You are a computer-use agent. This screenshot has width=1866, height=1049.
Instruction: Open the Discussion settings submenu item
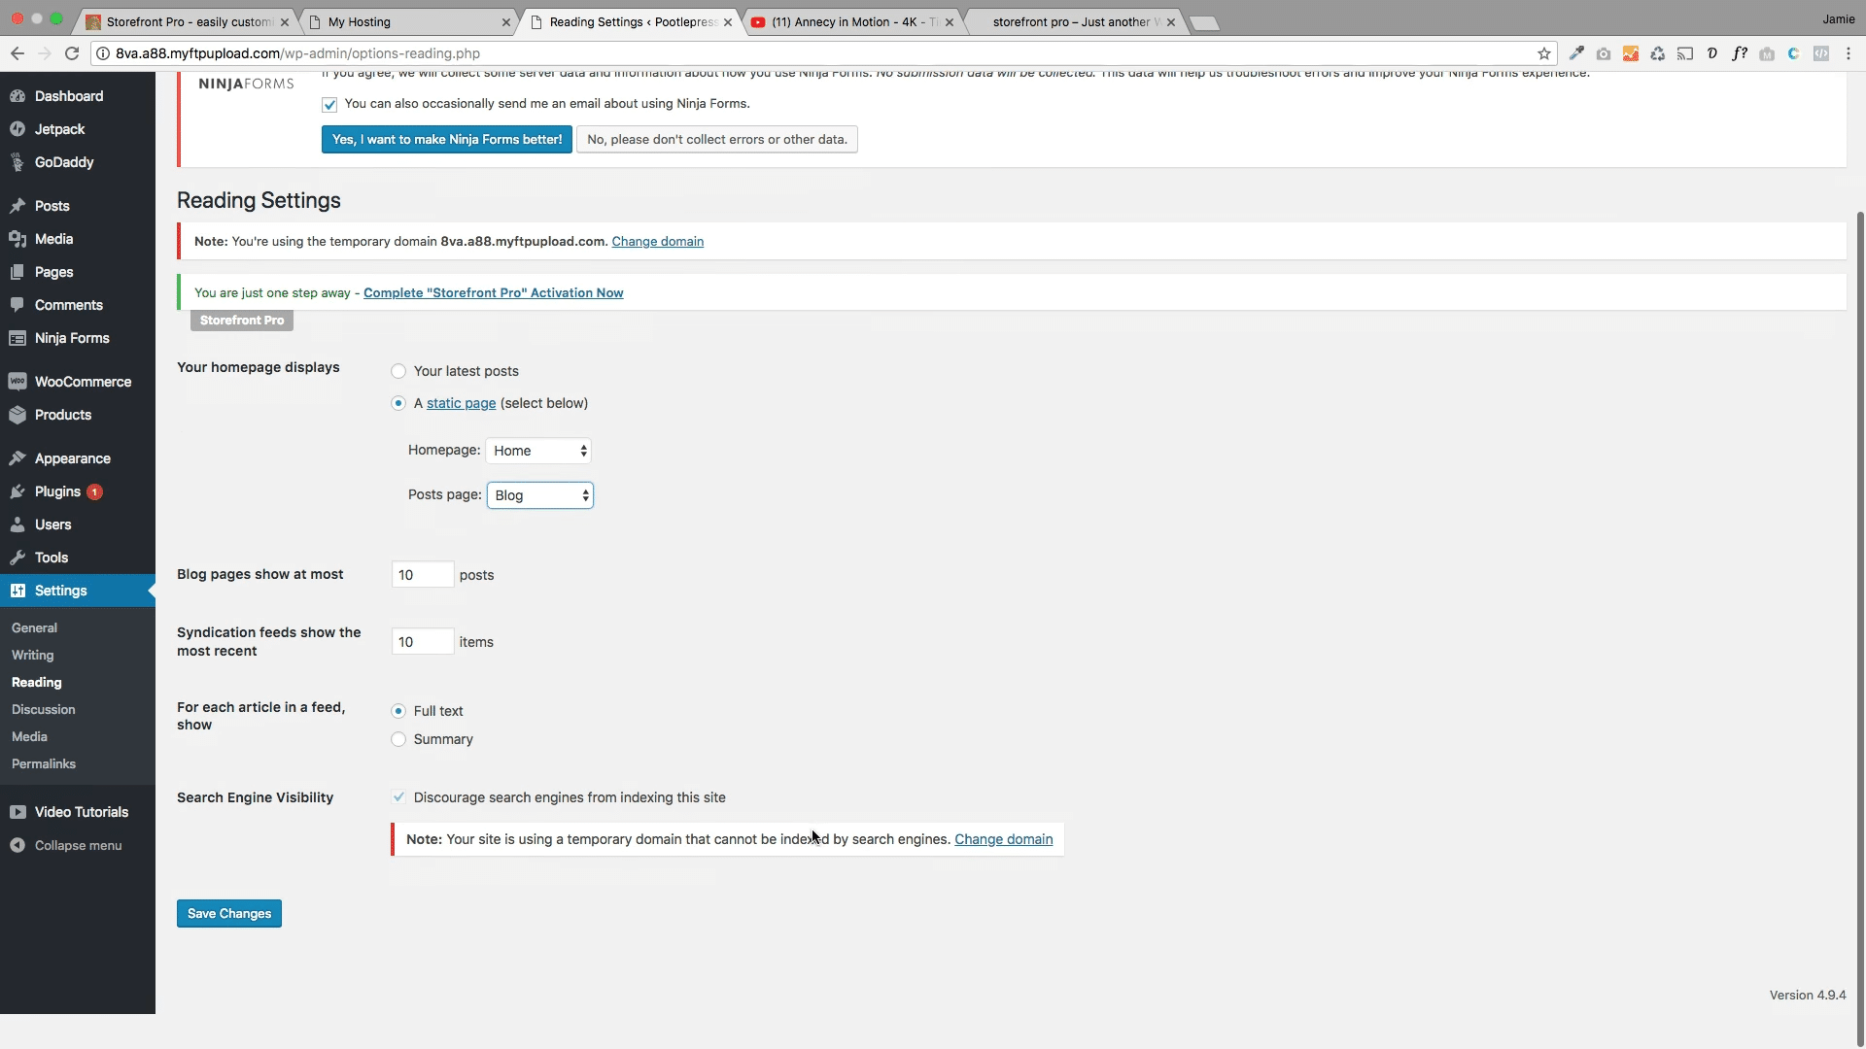tap(43, 710)
